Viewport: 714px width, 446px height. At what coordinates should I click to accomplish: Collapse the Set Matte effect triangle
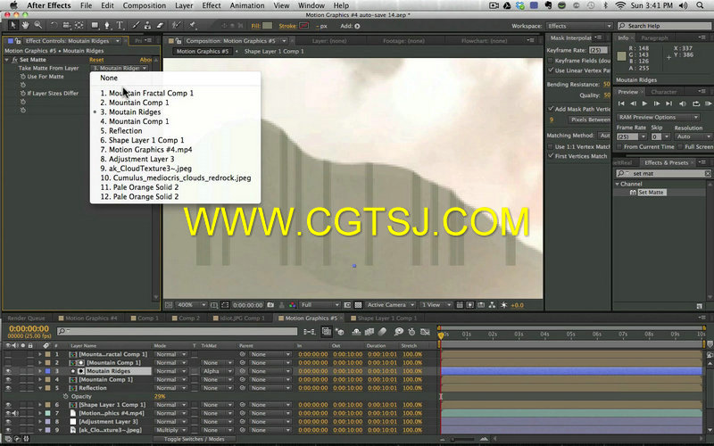[x=7, y=60]
